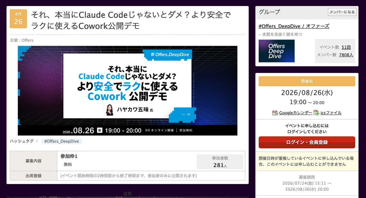Click the 開催前 status label
Image resolution: width=366 pixels, height=198 pixels.
coord(307,81)
